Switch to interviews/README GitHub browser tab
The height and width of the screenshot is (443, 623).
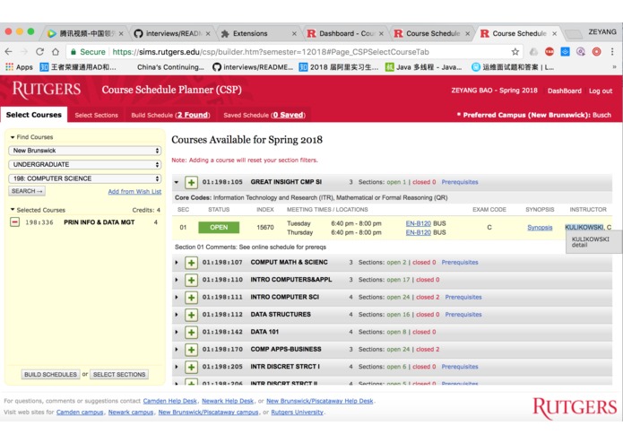point(171,34)
